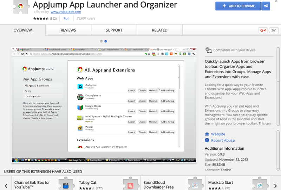Open the Google Maps tab in screenshot
281x190 pixels.
pyautogui.click(x=84, y=49)
